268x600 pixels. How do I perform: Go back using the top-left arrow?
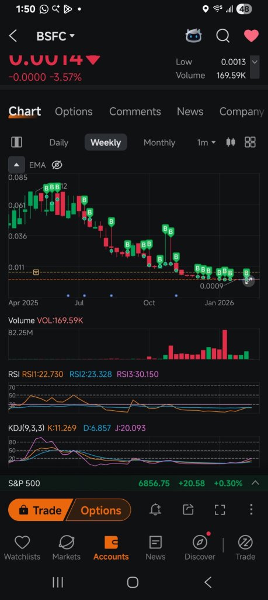pos(13,36)
